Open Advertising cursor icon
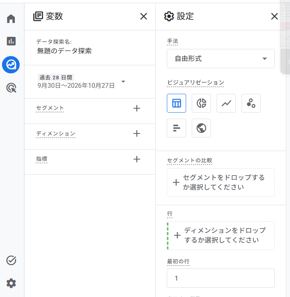This screenshot has width=290, height=297. pyautogui.click(x=11, y=88)
